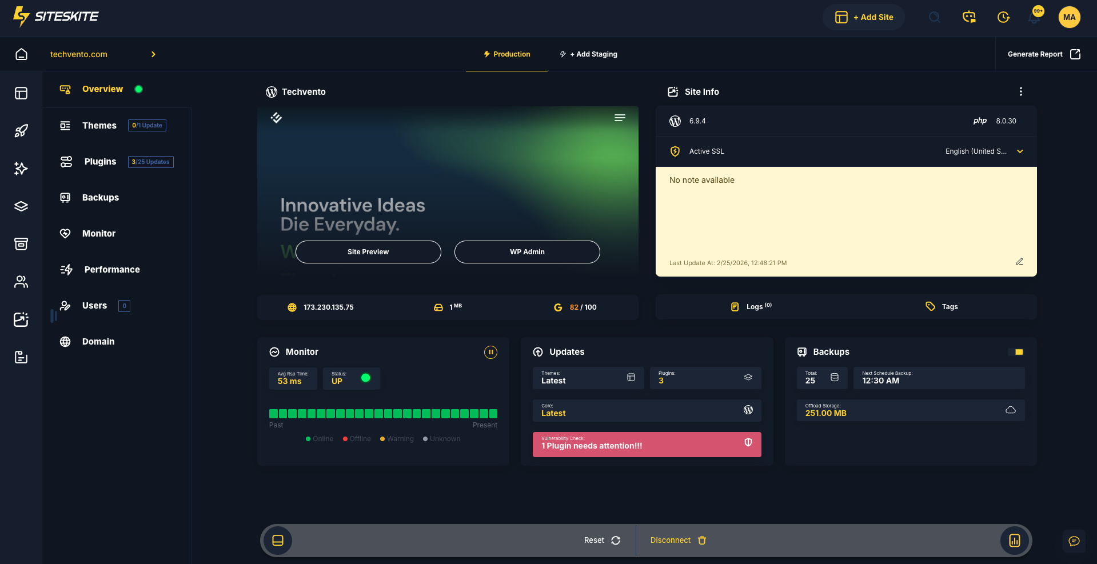Image resolution: width=1097 pixels, height=564 pixels.
Task: Toggle the Backups switch
Action: 1016,352
